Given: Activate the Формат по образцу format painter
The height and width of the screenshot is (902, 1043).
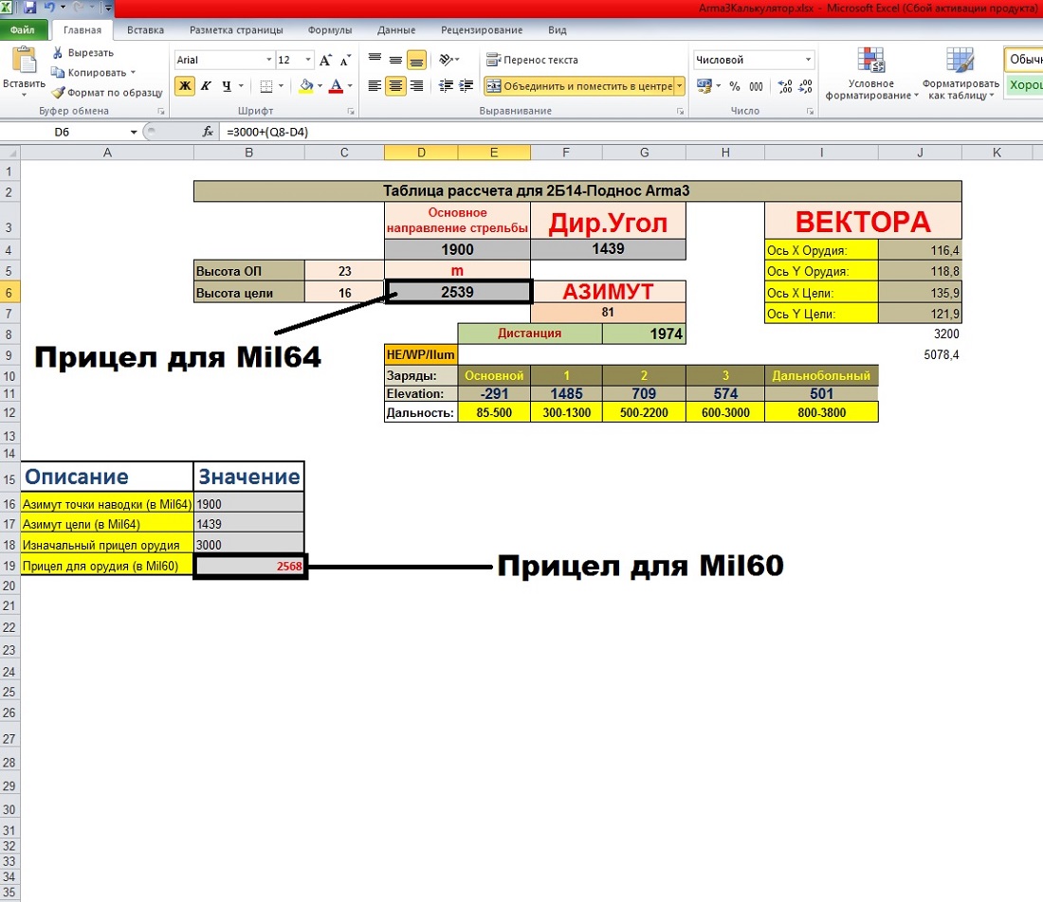Looking at the screenshot, I should (106, 93).
